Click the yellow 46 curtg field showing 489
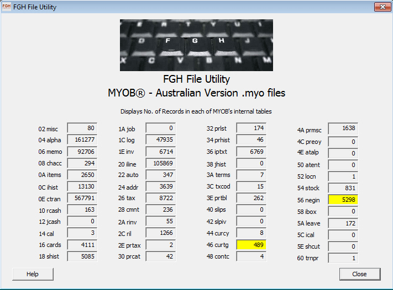Image resolution: width=393 pixels, height=290 pixels. pyautogui.click(x=251, y=245)
